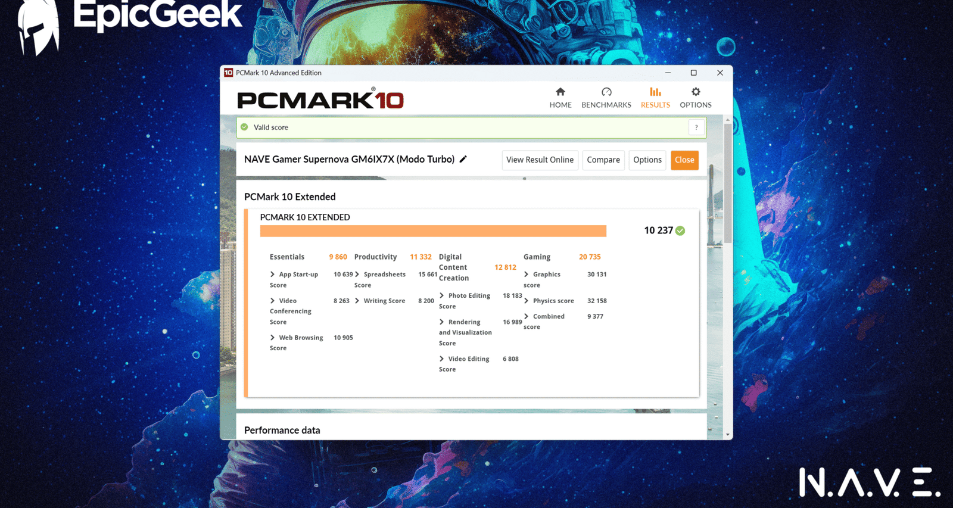The height and width of the screenshot is (508, 953).
Task: Go to the HOME section
Action: tap(560, 98)
